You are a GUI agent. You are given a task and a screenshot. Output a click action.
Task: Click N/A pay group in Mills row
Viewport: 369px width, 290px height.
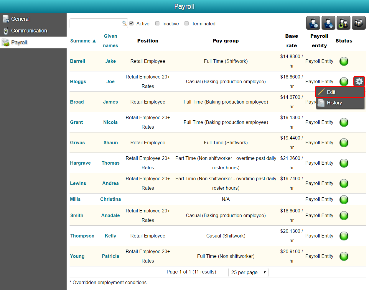(226, 199)
